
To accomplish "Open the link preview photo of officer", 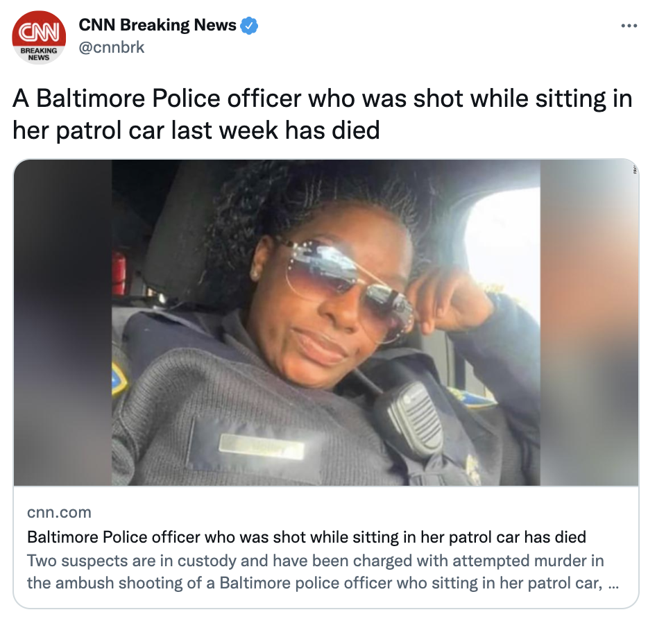I will coord(326,323).
